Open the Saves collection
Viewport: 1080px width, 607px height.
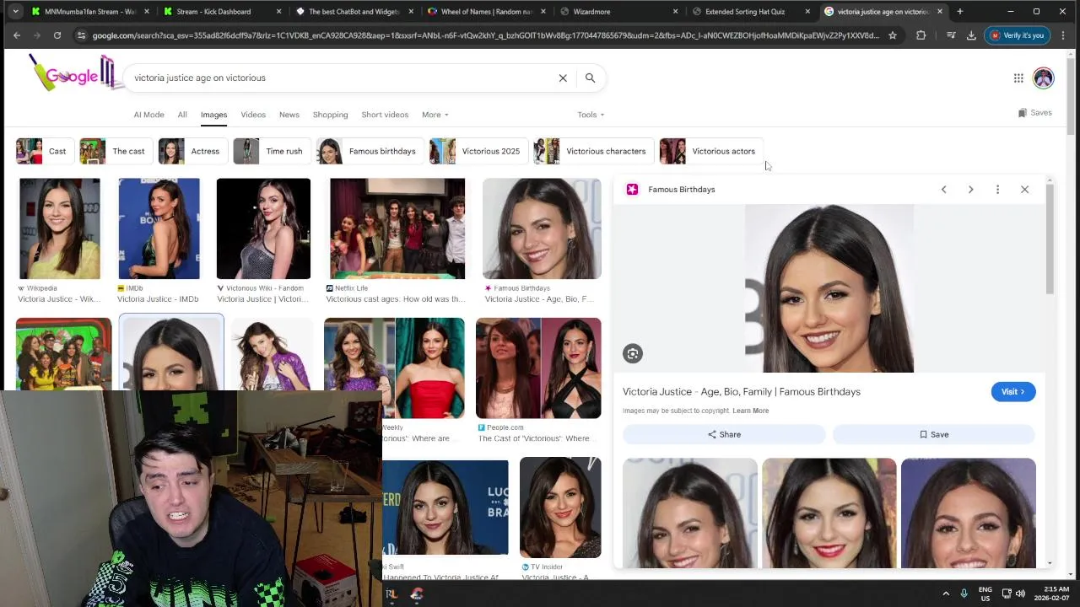point(1034,113)
